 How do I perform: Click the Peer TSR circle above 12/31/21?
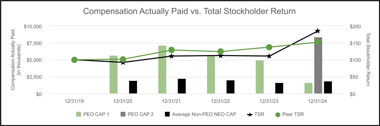tap(172, 50)
